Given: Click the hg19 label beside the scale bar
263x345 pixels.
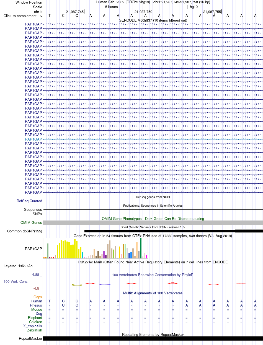Looking at the screenshot, I should coord(194,7).
